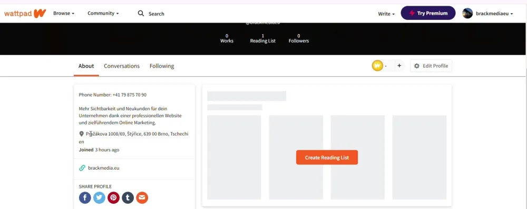Click the Wattpad logo
527x209 pixels.
pyautogui.click(x=25, y=14)
